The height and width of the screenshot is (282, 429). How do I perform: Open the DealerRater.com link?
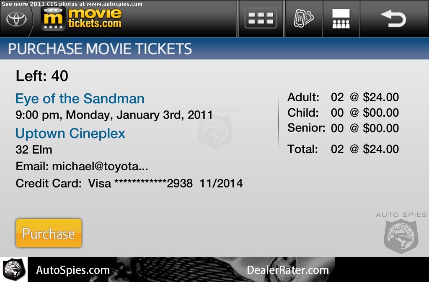288,270
